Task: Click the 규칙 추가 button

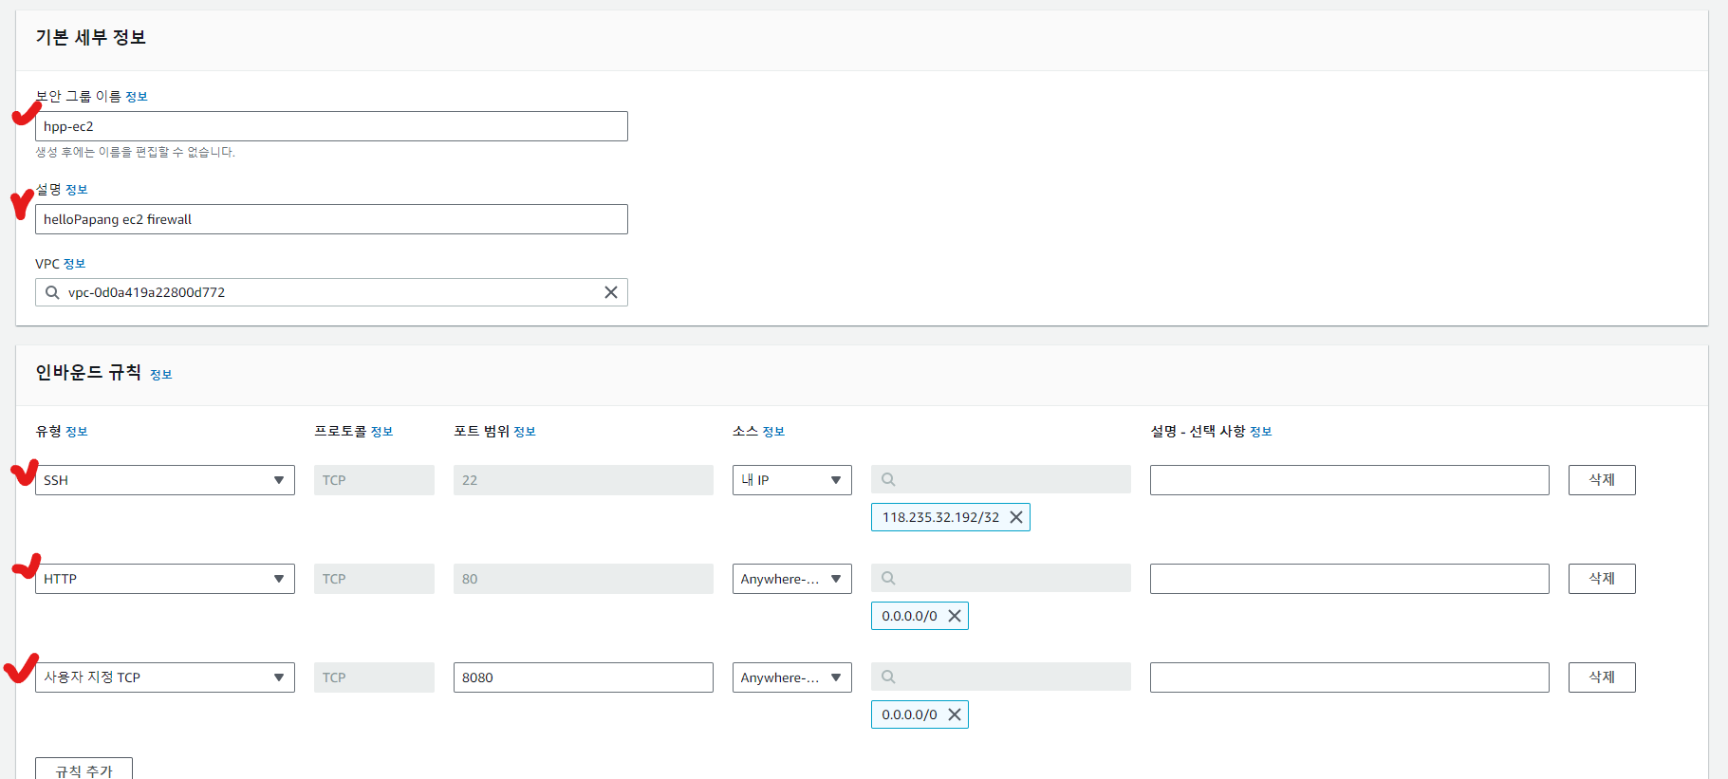Action: click(84, 770)
